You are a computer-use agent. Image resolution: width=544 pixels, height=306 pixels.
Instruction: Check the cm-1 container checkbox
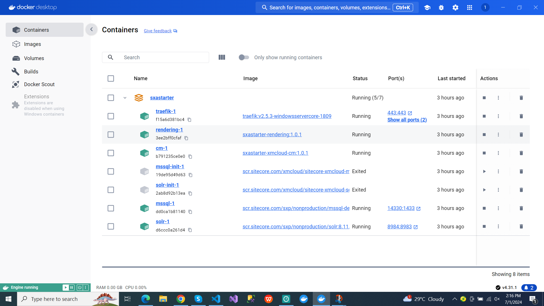point(111,153)
